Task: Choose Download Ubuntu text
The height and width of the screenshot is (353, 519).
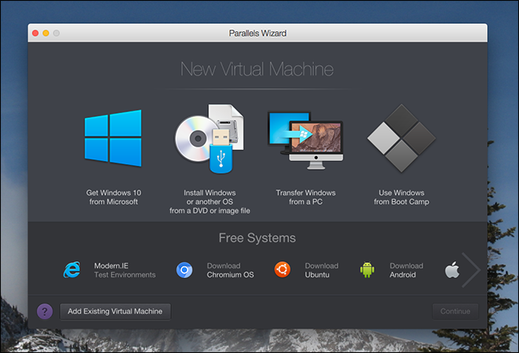Action: pyautogui.click(x=322, y=270)
